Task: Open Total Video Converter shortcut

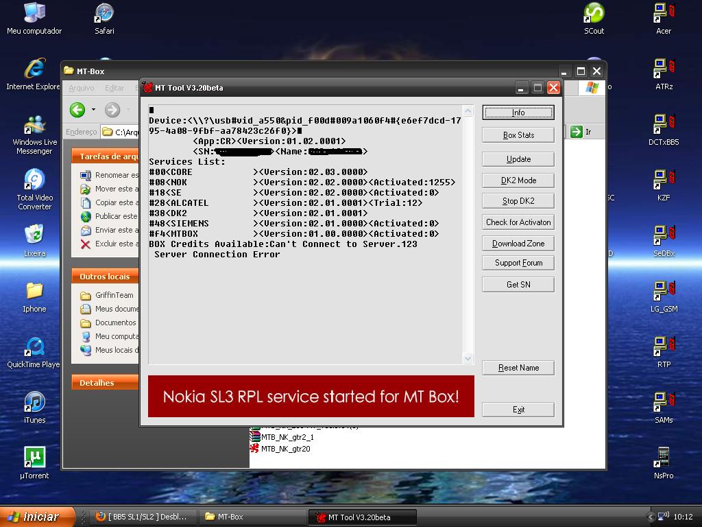Action: pyautogui.click(x=34, y=190)
